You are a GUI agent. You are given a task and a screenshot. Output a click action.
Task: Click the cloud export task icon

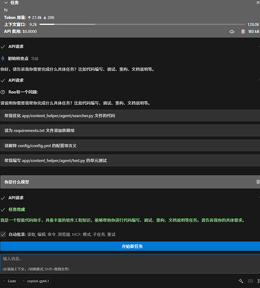point(232,32)
